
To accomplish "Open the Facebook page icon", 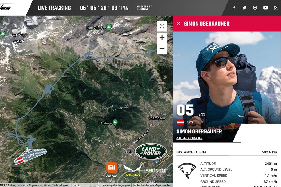I will [x=234, y=8].
